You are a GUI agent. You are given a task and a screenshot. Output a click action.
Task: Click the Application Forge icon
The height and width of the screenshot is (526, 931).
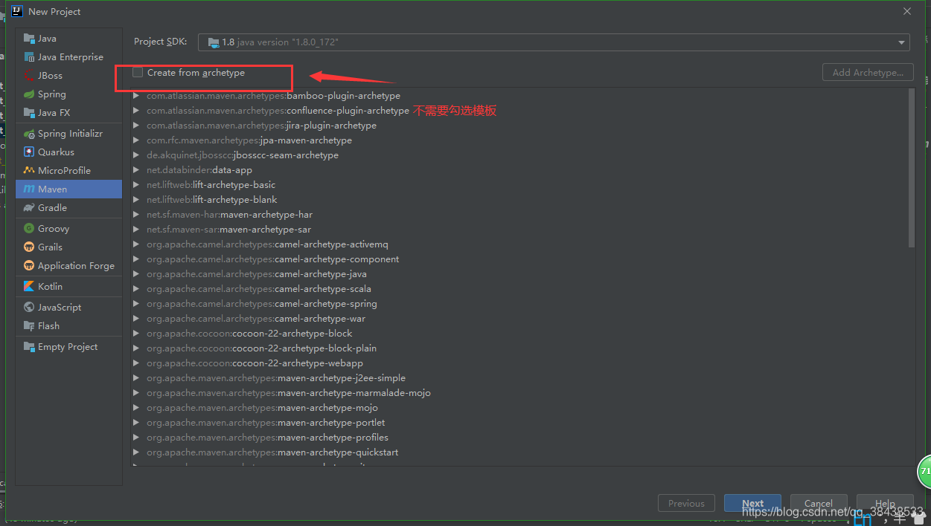pos(29,266)
